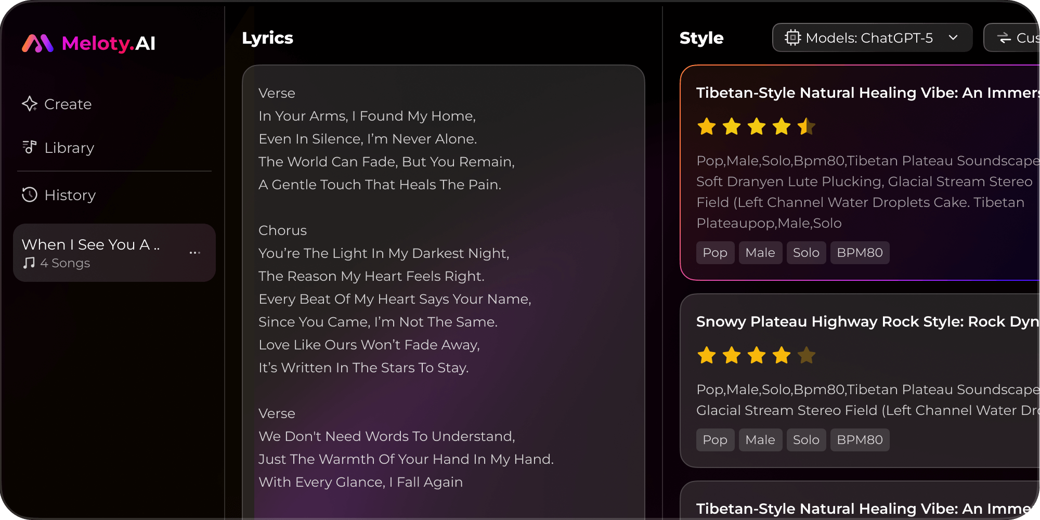
Task: Toggle the BPM80 tag in first style card
Action: pos(860,253)
